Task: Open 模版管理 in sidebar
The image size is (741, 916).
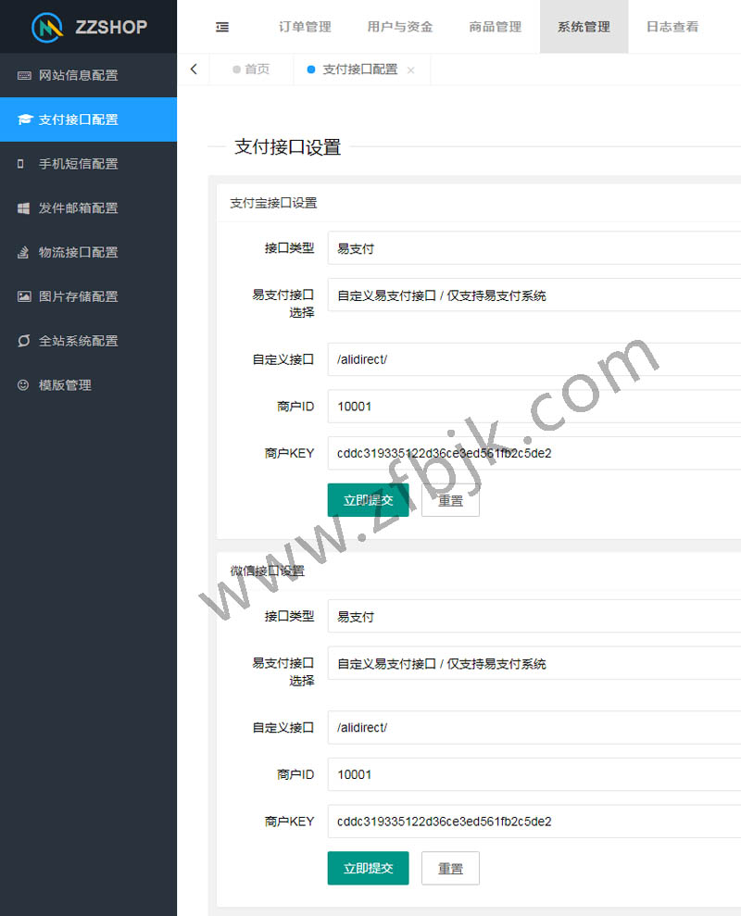Action: pos(88,385)
